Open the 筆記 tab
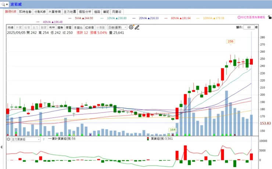This screenshot has width=272, height=169. coord(106,12)
